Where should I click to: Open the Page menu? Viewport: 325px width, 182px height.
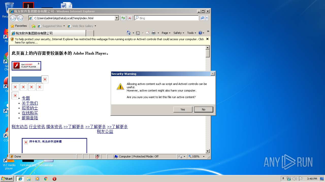coord(166,33)
